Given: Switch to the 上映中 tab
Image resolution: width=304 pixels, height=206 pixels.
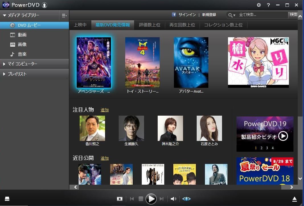Looking at the screenshot, I should pyautogui.click(x=80, y=25).
